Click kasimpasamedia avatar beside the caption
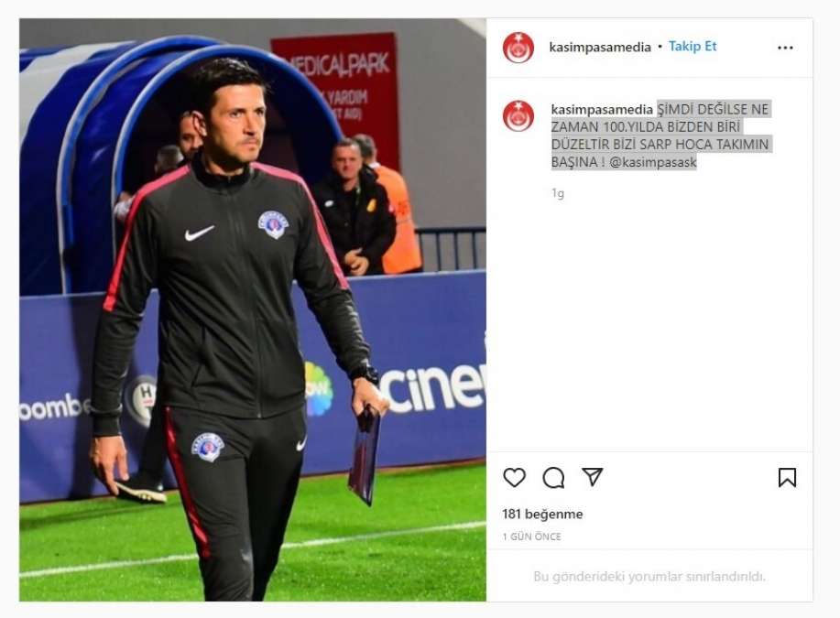Viewport: 840px width, 618px height. [518, 115]
